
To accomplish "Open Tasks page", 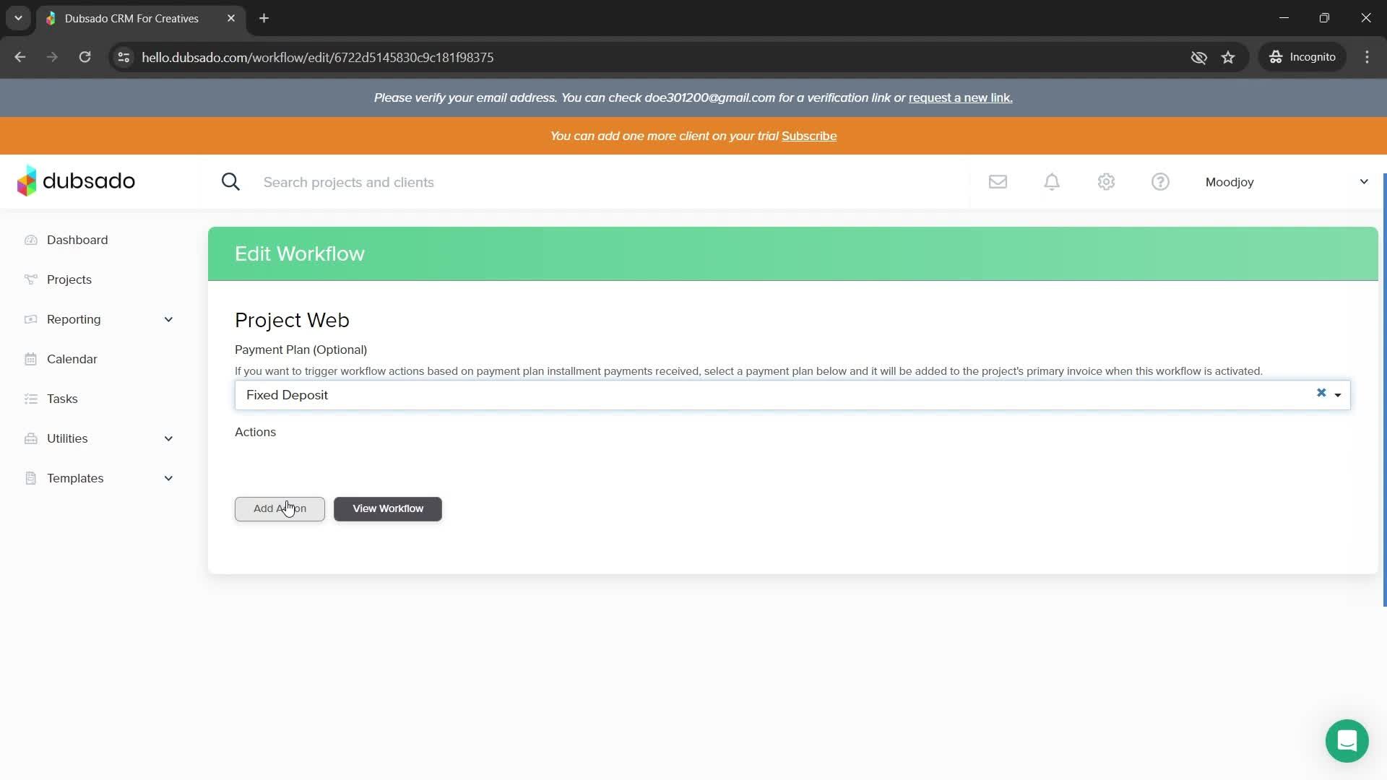I will (x=62, y=399).
